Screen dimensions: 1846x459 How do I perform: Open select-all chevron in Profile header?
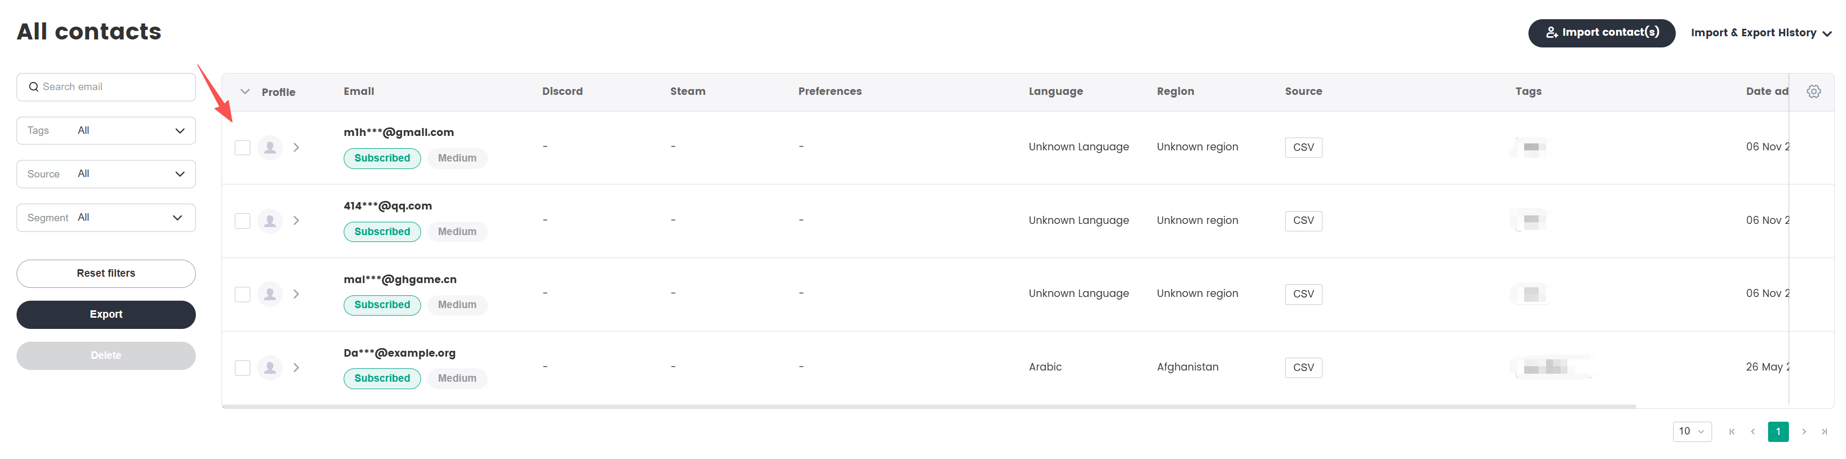pos(245,92)
